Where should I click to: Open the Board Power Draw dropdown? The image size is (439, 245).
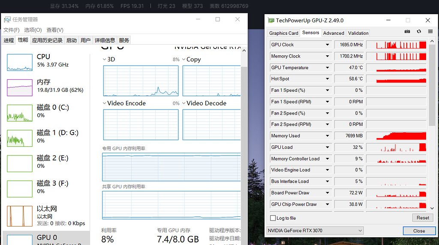point(327,193)
